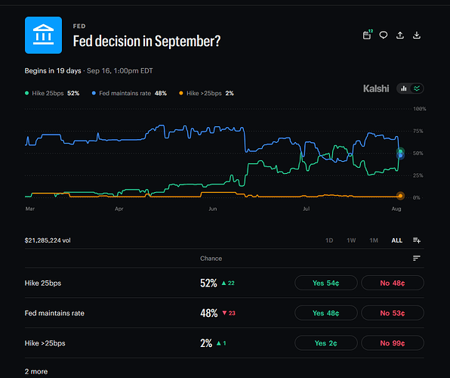Click the blue Fed bank building icon
Image resolution: width=450 pixels, height=378 pixels.
tap(43, 35)
